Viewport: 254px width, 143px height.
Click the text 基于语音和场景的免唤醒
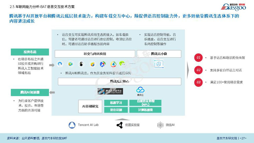point(227,58)
